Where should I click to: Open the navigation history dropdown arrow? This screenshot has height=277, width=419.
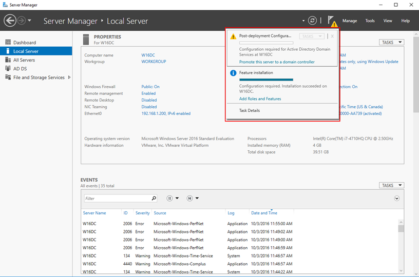(29, 21)
